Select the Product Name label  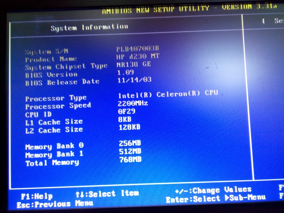click(51, 59)
